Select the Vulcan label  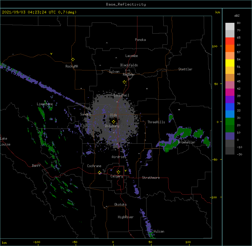point(159,231)
